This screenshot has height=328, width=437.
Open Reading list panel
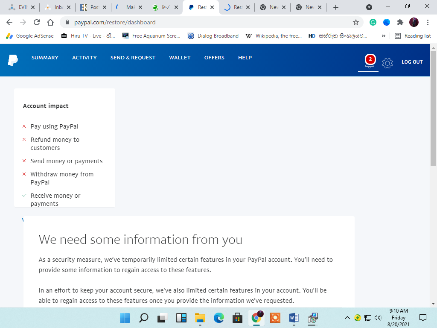coord(413,36)
